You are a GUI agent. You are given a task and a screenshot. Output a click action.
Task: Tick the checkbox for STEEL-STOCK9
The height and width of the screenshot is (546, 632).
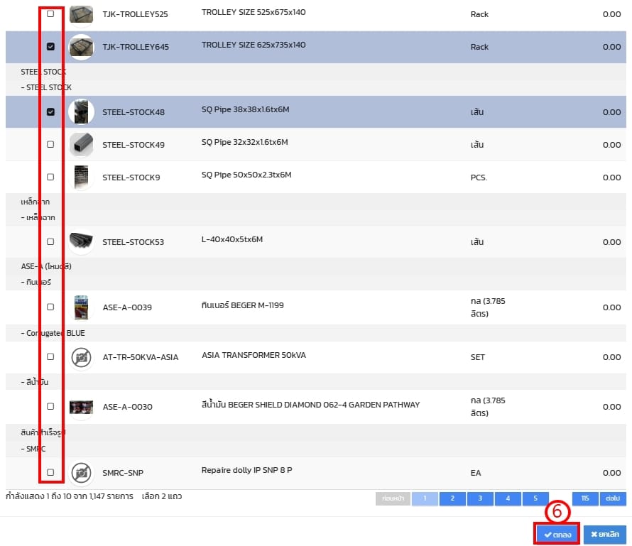click(x=50, y=177)
